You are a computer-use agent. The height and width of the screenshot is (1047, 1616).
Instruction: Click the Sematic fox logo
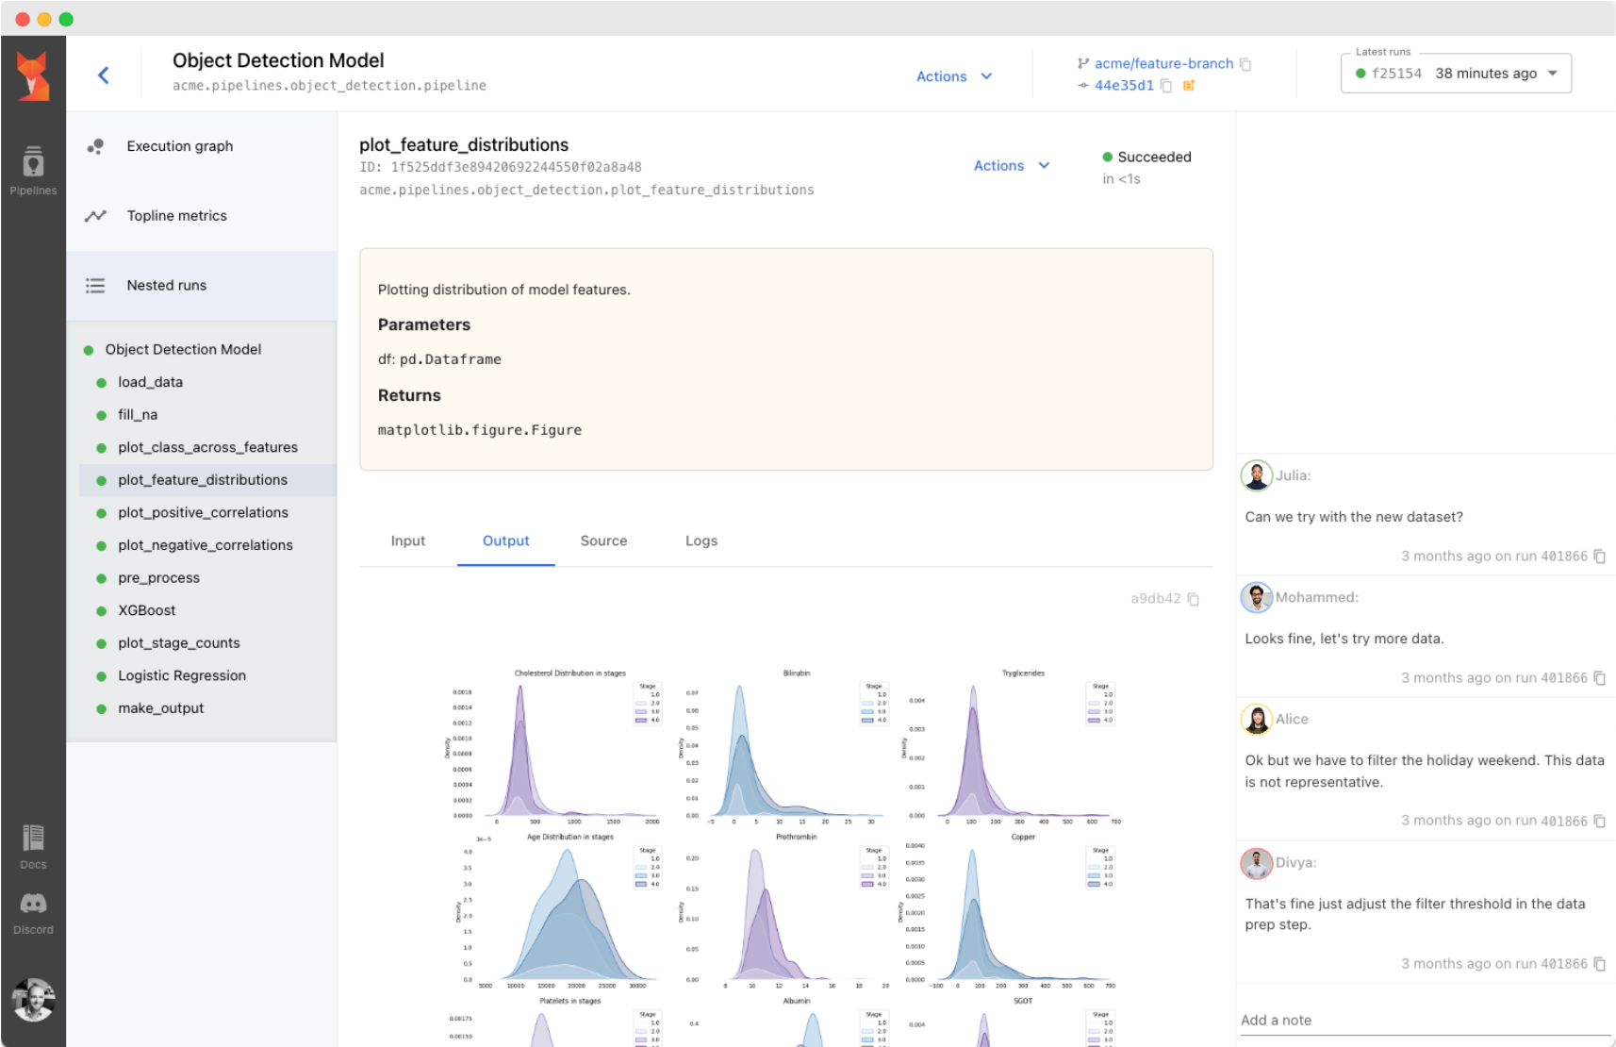tap(33, 74)
